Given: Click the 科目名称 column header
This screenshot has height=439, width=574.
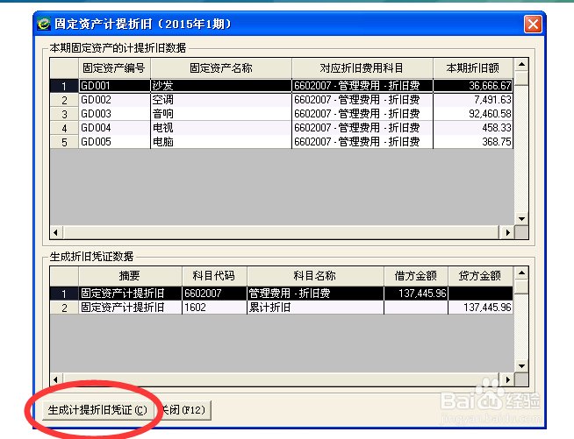Looking at the screenshot, I should (x=315, y=276).
